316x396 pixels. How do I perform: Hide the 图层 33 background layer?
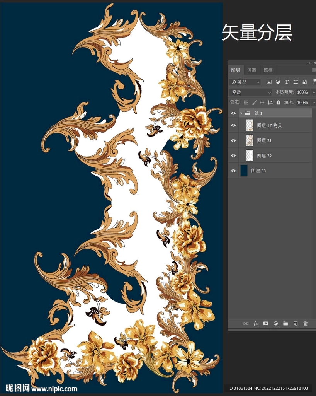233,171
